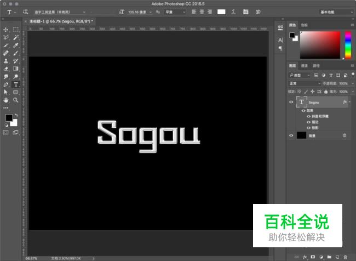Image resolution: width=356 pixels, height=261 pixels.
Task: Select the Move tool
Action: [x=5, y=30]
